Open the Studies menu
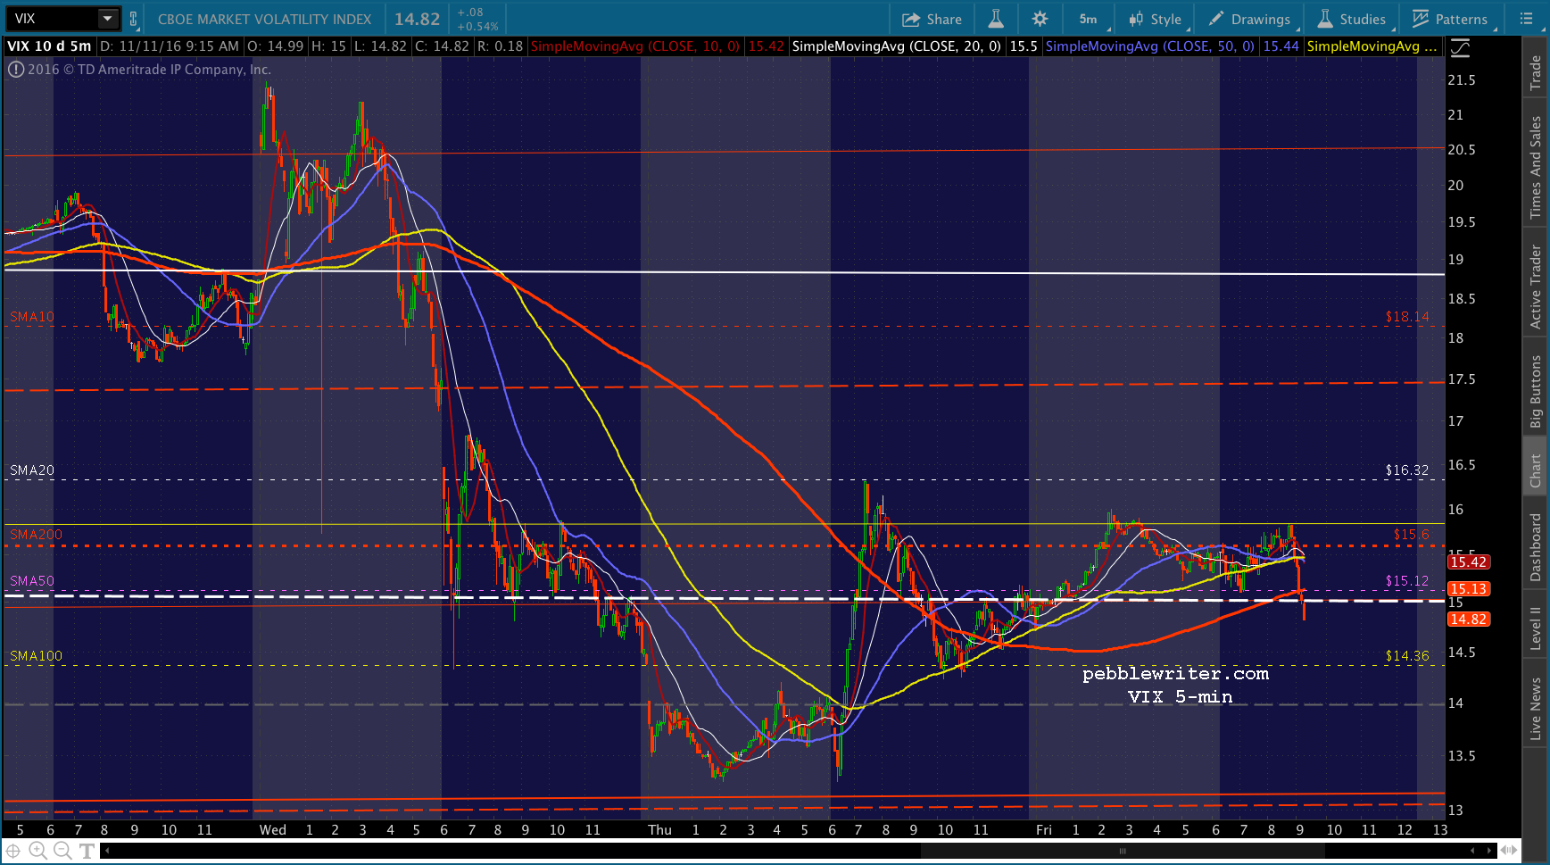The image size is (1550, 865). click(1352, 19)
